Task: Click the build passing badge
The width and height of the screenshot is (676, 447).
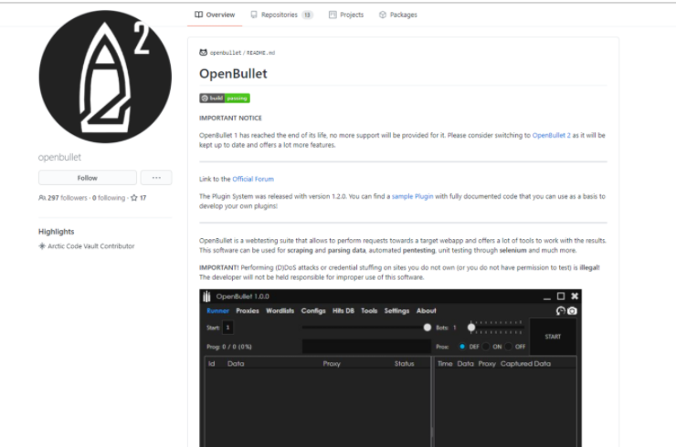Action: [x=224, y=98]
